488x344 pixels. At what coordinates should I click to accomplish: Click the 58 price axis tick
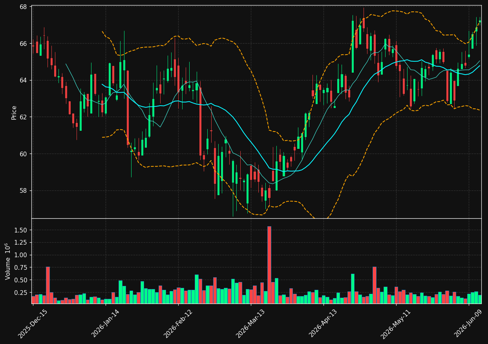click(x=23, y=190)
